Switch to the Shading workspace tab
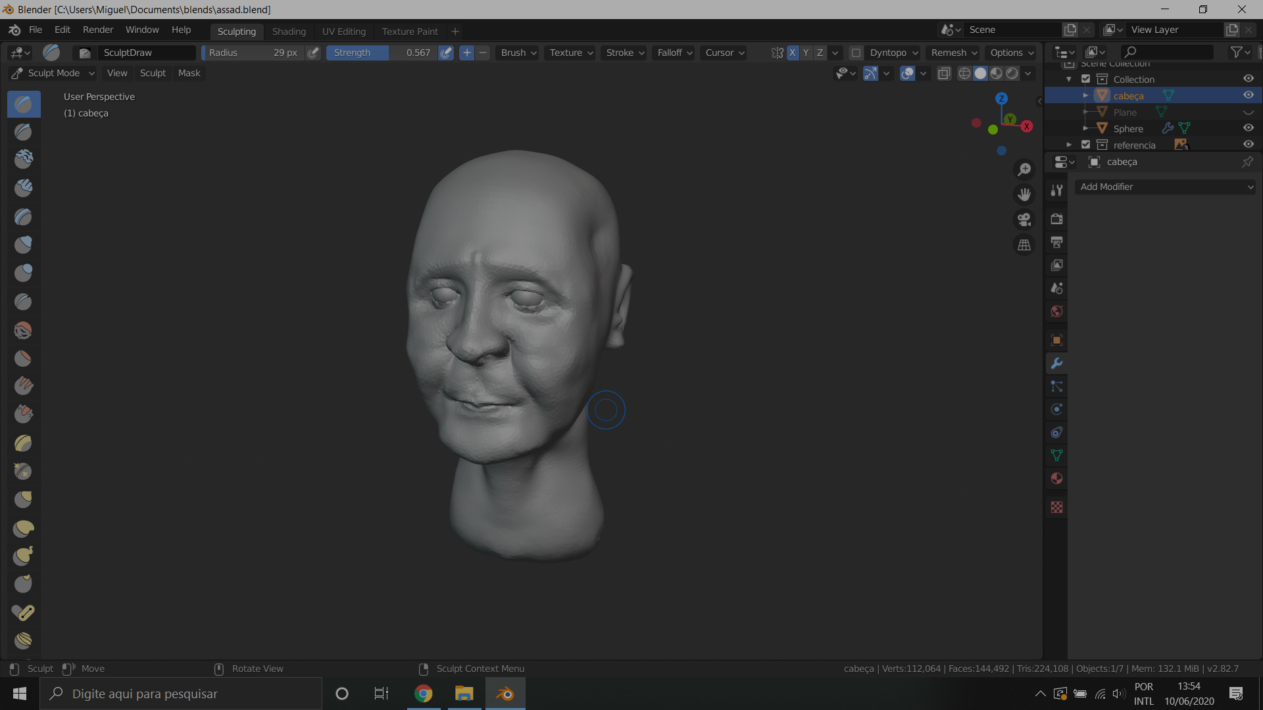 point(289,31)
